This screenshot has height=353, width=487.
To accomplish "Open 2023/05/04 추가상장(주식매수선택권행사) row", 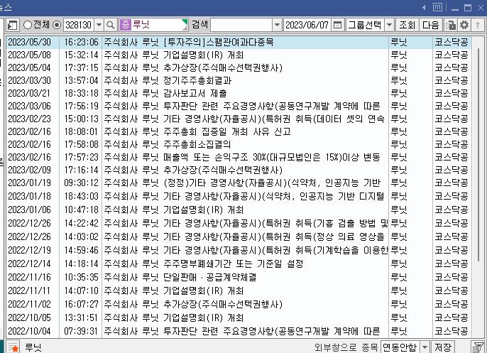I will point(239,67).
